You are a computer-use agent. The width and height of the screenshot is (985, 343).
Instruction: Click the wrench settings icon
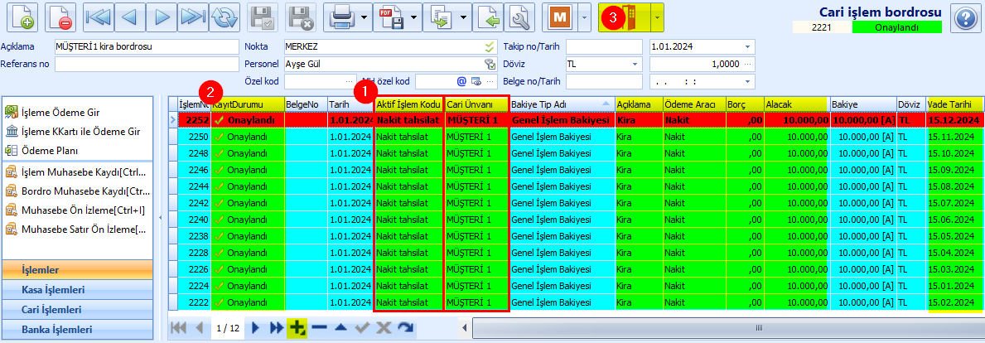(x=519, y=17)
